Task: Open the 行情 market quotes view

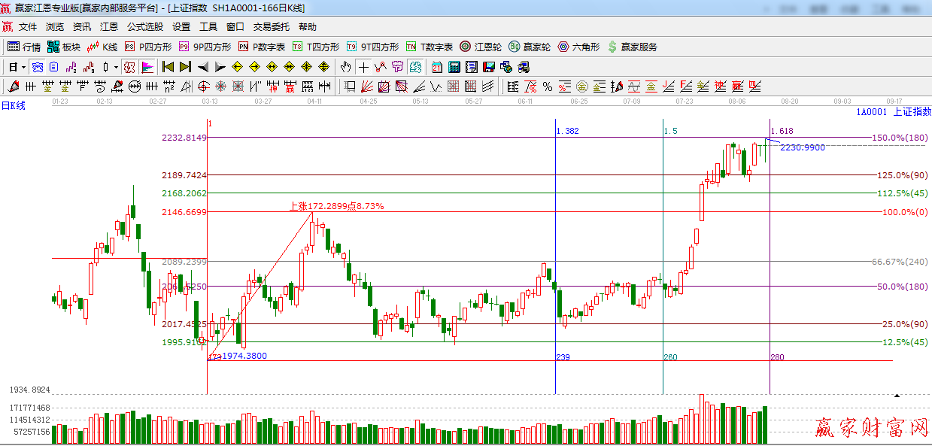Action: (x=24, y=47)
